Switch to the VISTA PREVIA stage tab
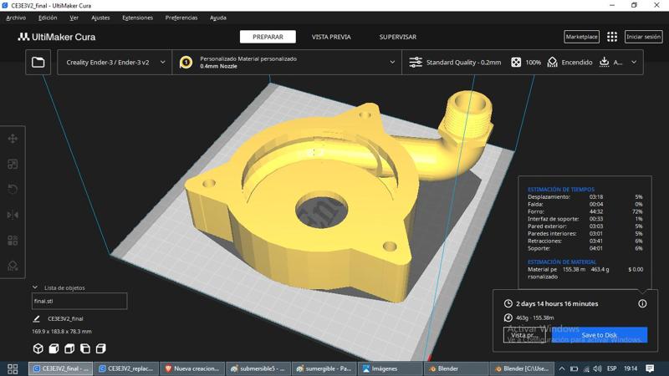Image resolution: width=669 pixels, height=376 pixels. point(331,37)
